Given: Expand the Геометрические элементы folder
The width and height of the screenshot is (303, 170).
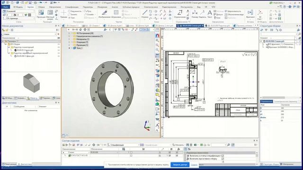Looking at the screenshot, I should pos(69,36).
